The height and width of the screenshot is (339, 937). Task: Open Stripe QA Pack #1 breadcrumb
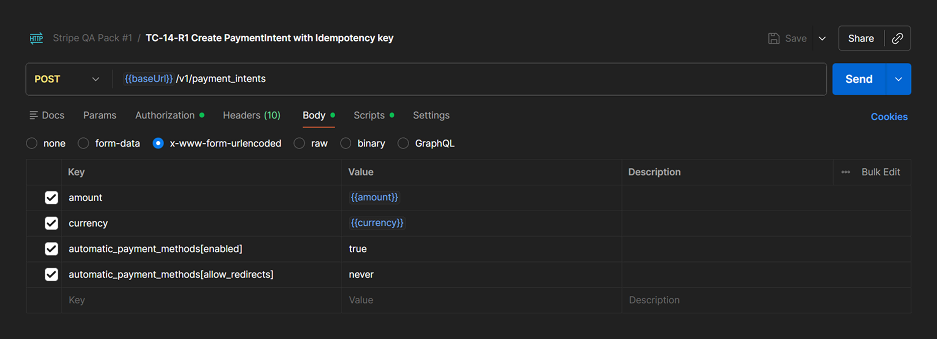click(93, 38)
